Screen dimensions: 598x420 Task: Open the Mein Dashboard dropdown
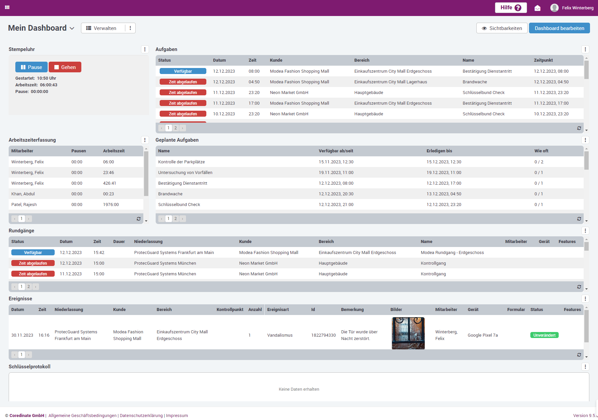point(72,28)
